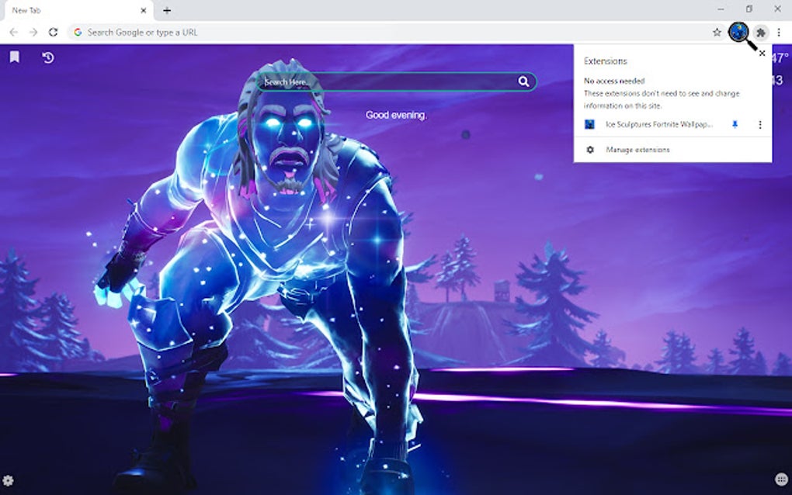Viewport: 792px width, 495px height.
Task: Select the 'New Tab' browser tab
Action: tap(78, 11)
